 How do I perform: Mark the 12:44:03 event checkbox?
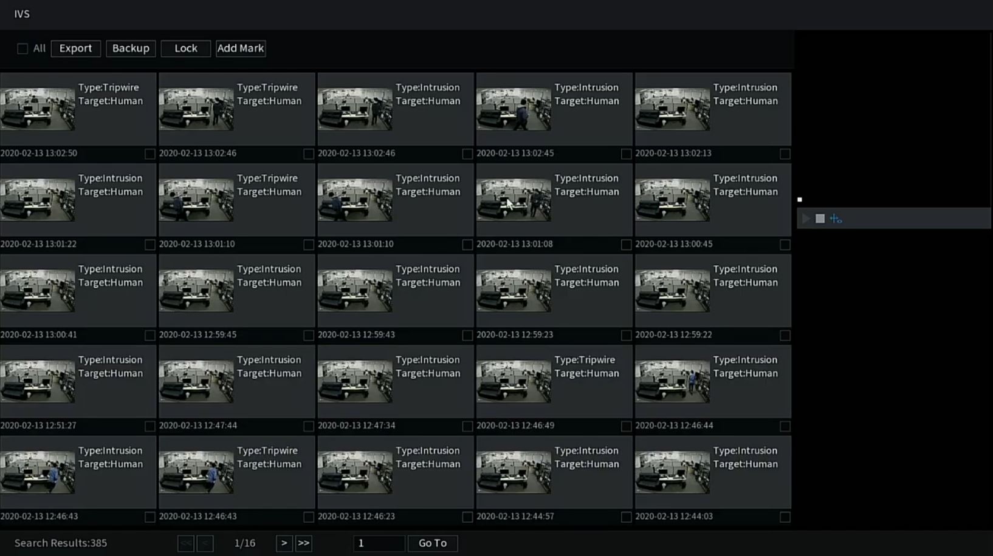(785, 517)
